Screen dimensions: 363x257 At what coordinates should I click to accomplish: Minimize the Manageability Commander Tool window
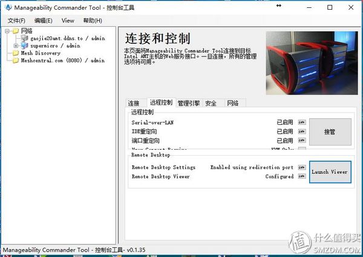[309, 7]
